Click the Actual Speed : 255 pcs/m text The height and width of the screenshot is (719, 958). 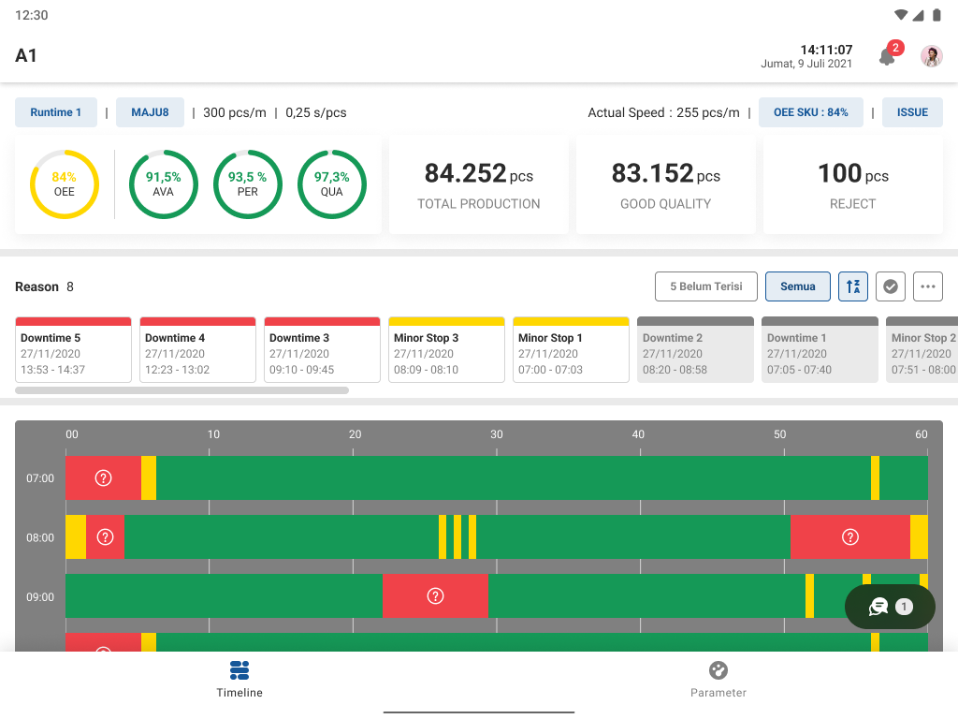[x=663, y=112]
